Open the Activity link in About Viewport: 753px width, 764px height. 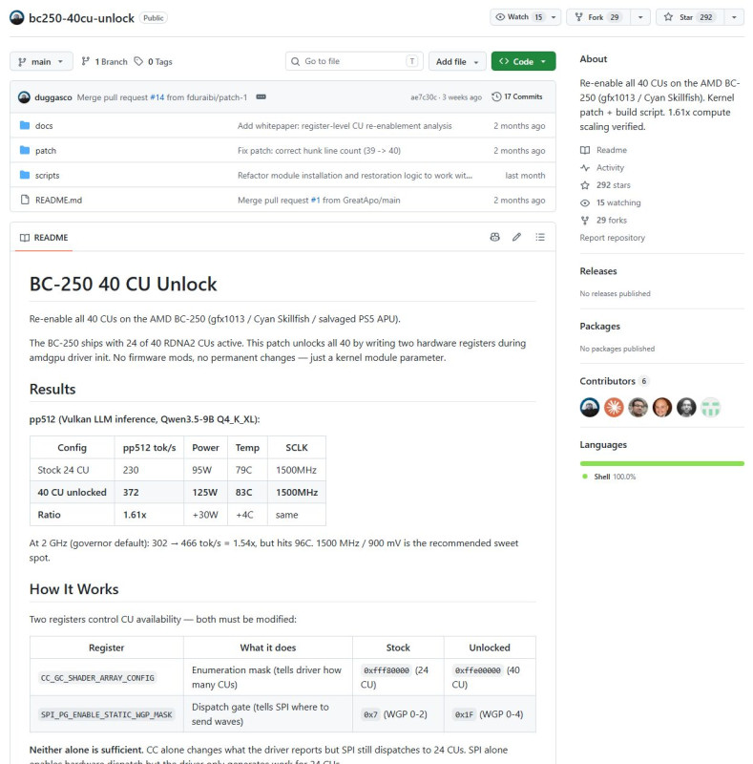coord(610,168)
